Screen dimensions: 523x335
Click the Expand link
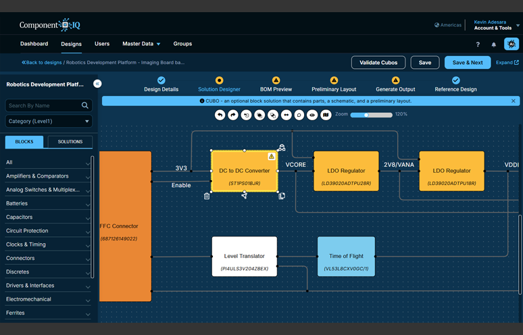pos(507,63)
